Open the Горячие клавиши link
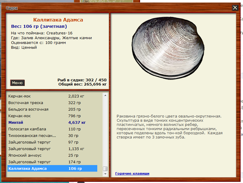243x183 pixels. (132, 173)
